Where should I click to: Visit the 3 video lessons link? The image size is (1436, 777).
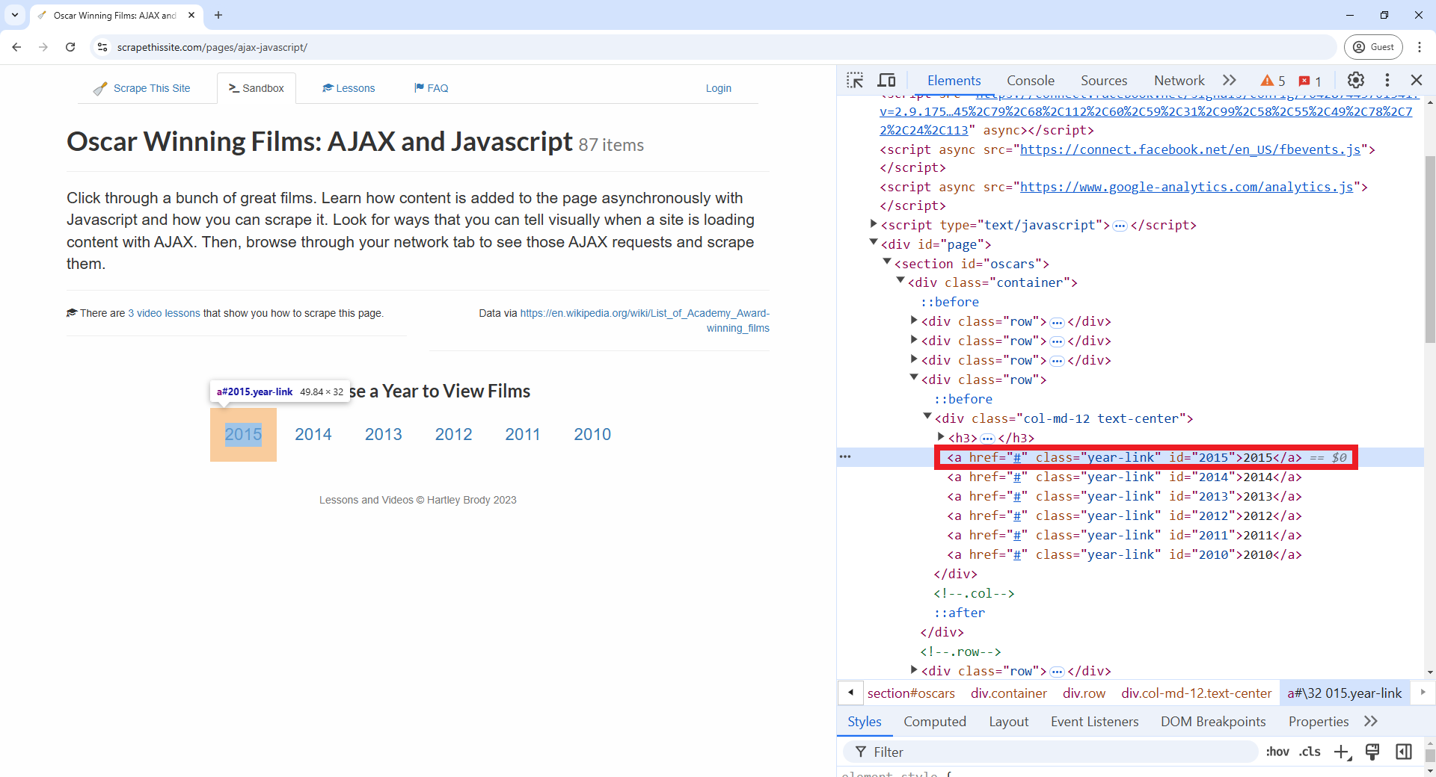[163, 313]
